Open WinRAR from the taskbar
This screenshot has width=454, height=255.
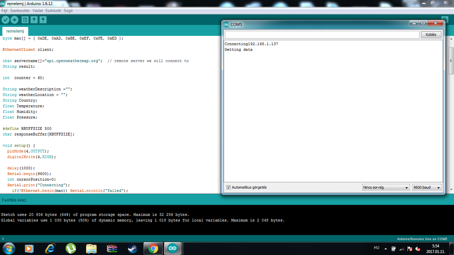pyautogui.click(x=112, y=249)
